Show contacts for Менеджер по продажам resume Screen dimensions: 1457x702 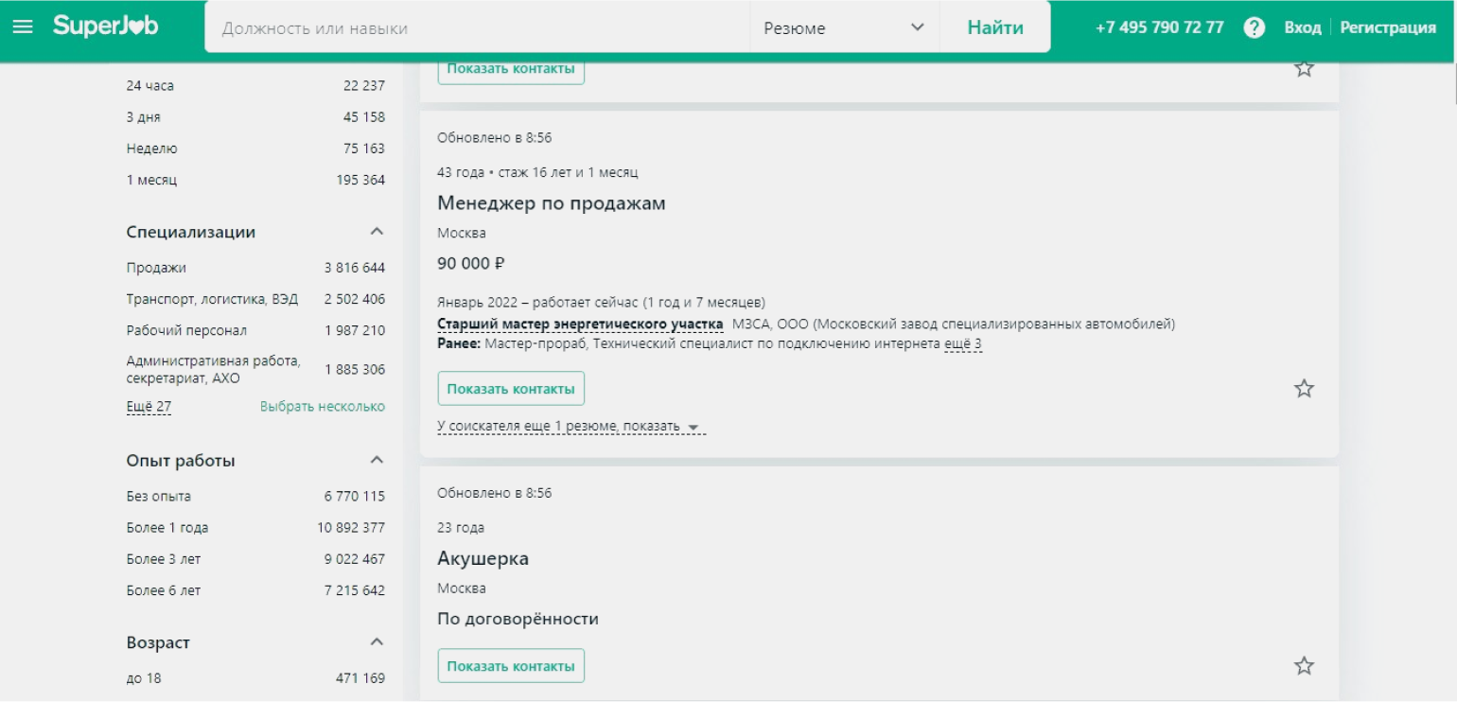[511, 389]
